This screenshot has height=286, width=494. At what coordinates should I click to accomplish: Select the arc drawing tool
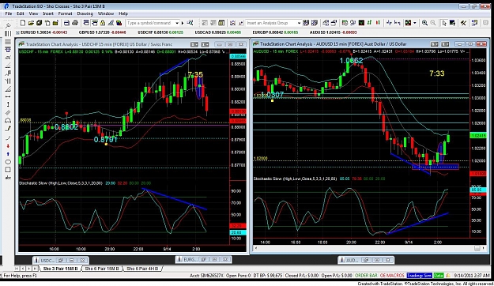(8, 138)
